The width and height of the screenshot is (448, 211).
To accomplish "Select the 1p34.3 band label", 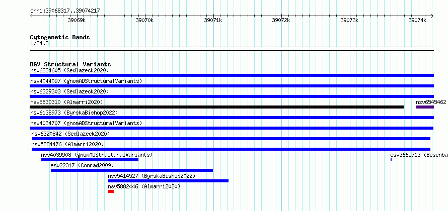I will pyautogui.click(x=39, y=44).
